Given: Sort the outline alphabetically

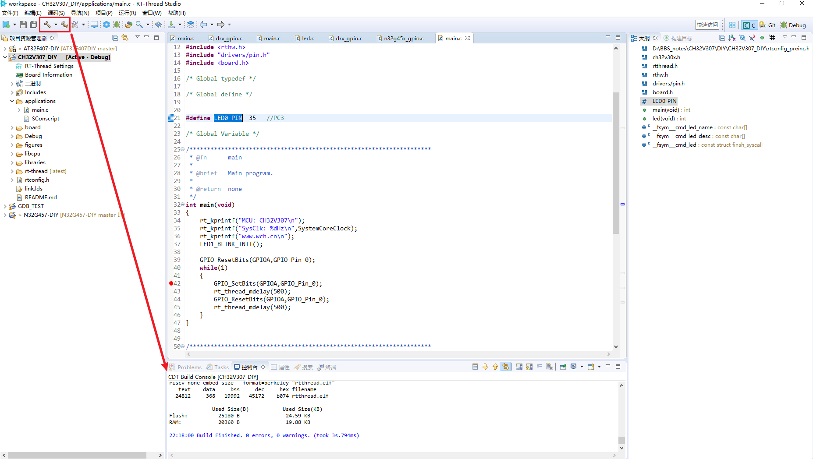Looking at the screenshot, I should (731, 38).
